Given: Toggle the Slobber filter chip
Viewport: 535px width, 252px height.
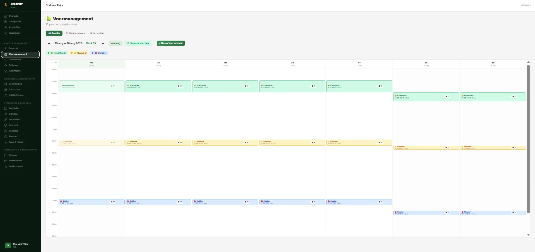Looking at the screenshot, I should coord(99,53).
